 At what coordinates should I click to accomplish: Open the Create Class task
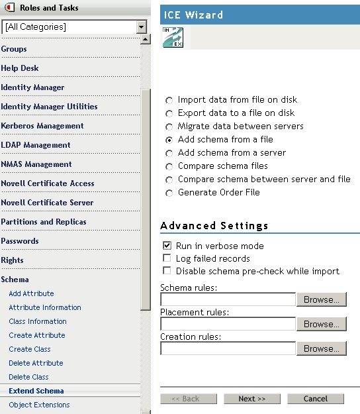click(x=30, y=349)
